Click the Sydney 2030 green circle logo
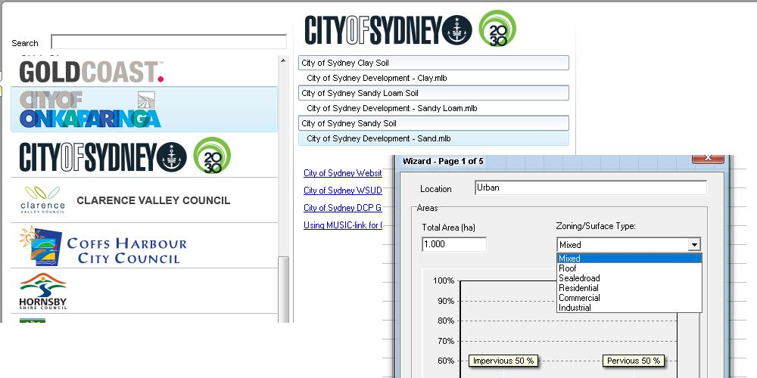 point(497,29)
